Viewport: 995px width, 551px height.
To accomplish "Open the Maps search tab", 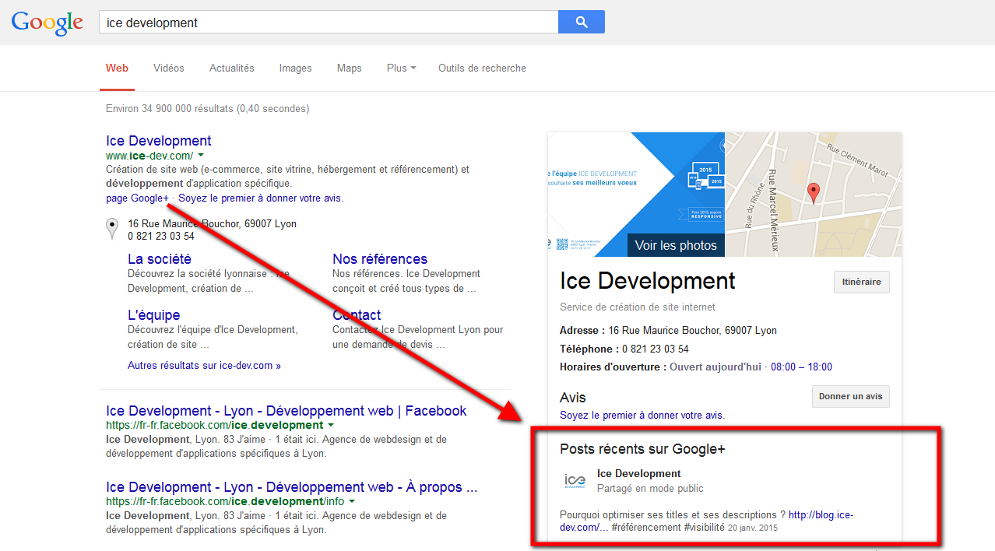I will (349, 68).
